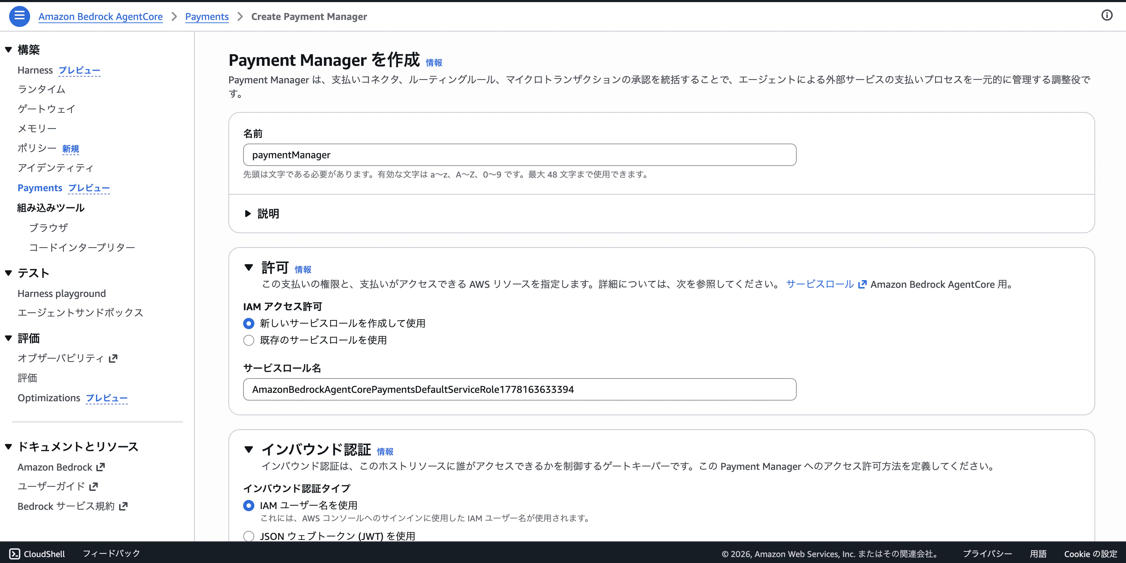Go to Payments breadcrumb link
The width and height of the screenshot is (1126, 563).
pyautogui.click(x=207, y=16)
